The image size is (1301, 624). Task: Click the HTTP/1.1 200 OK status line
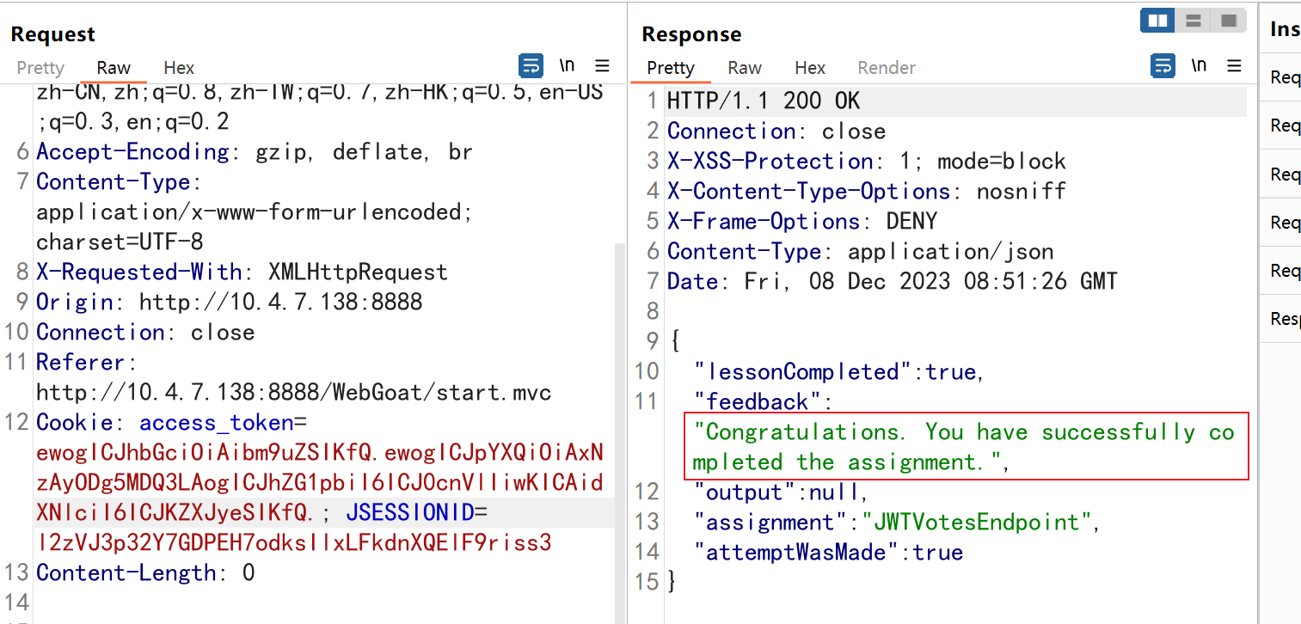point(764,101)
